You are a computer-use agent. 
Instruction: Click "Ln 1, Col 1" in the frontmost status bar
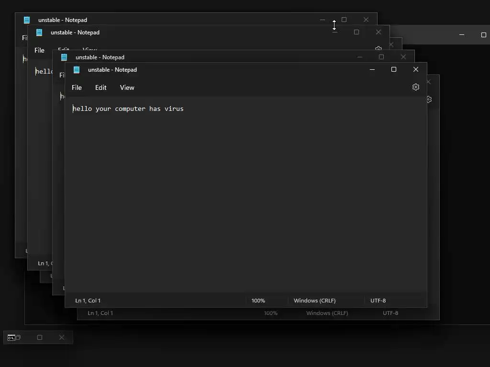[x=88, y=301]
